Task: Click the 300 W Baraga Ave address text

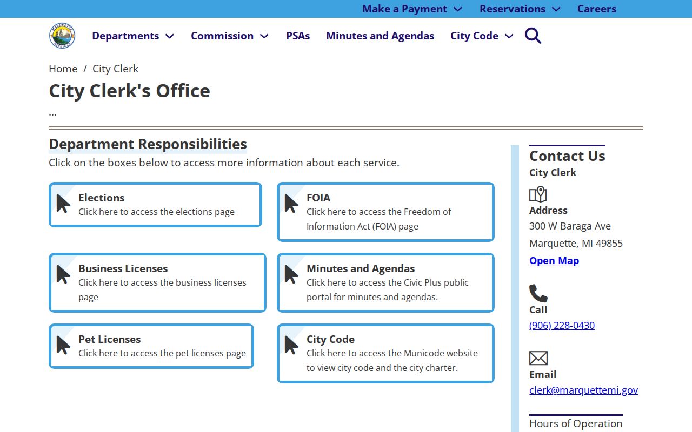Action: coord(570,226)
